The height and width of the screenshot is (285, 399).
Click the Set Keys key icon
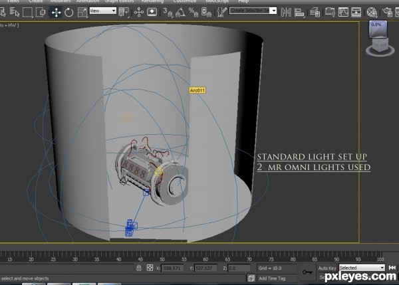307,272
